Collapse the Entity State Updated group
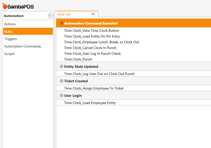The width and height of the screenshot is (211, 148). [61, 66]
